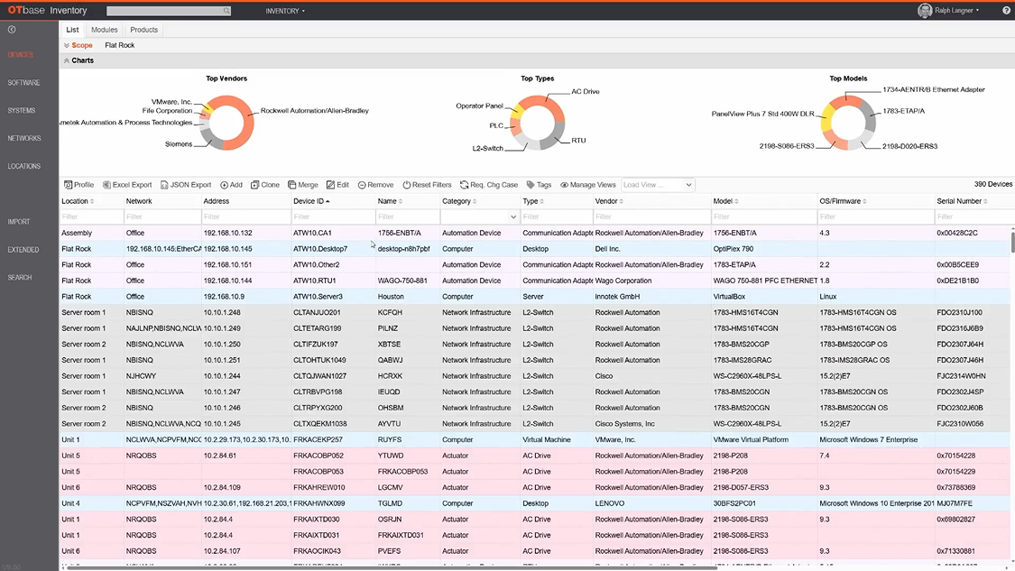This screenshot has height=571, width=1015.
Task: Clone the selected device
Action: click(264, 185)
